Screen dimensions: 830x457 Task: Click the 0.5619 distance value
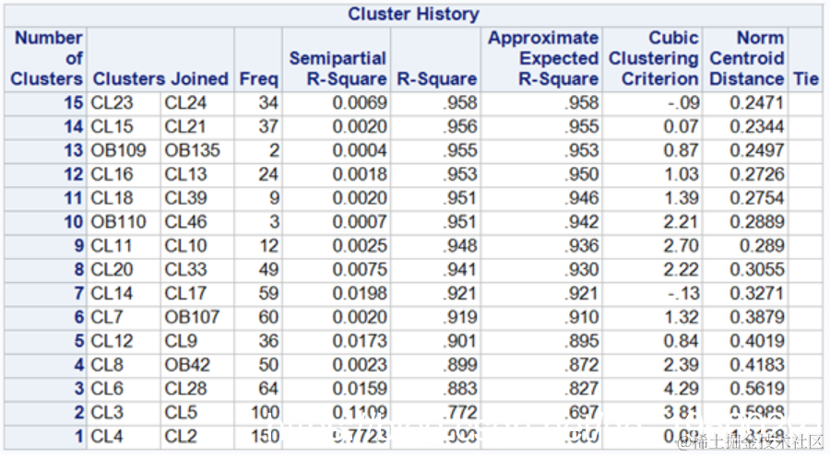click(x=756, y=389)
